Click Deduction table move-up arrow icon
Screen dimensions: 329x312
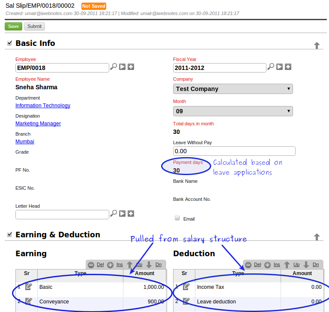287,265
